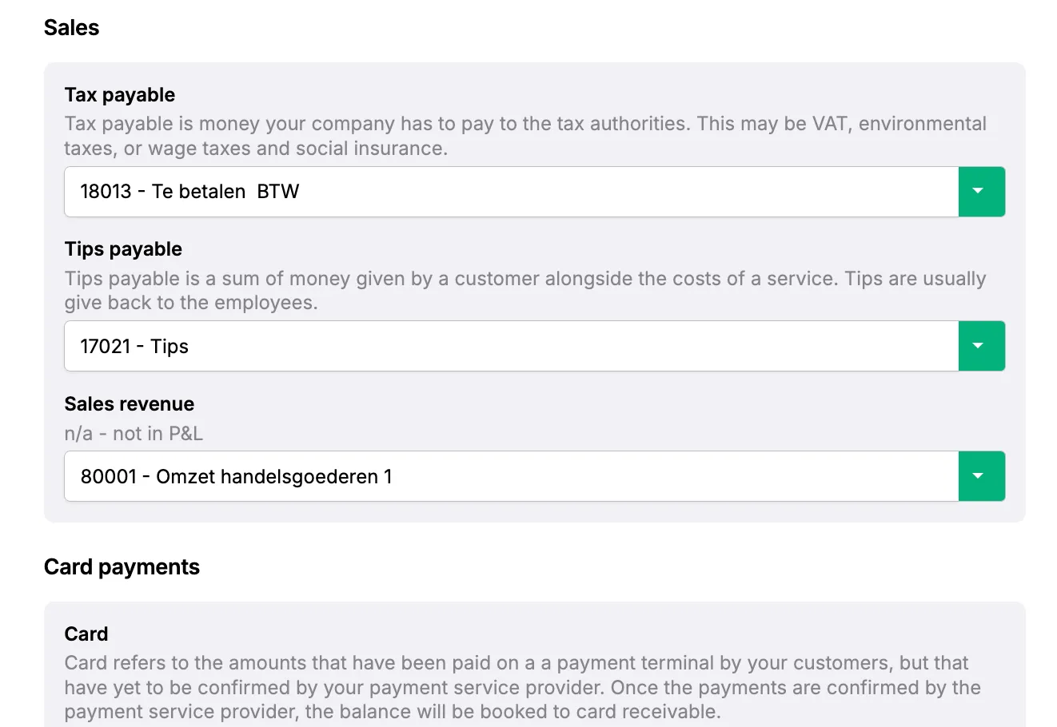1057x727 pixels.
Task: Click the 'Sales revenue' field label
Action: [130, 404]
